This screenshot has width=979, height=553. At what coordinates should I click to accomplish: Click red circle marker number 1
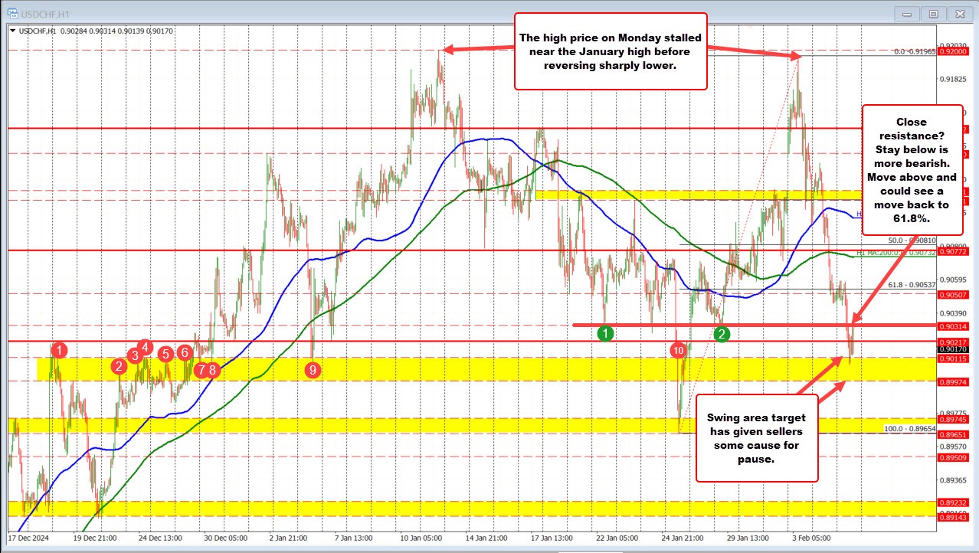point(61,350)
